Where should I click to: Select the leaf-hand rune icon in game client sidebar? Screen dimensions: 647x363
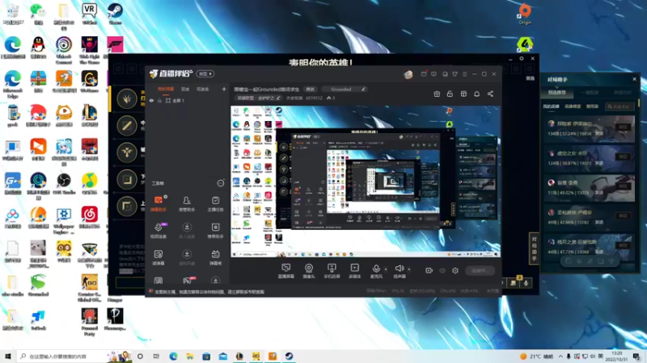pos(127,98)
